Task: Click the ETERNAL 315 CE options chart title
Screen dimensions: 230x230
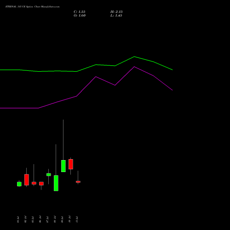Action: click(x=32, y=7)
